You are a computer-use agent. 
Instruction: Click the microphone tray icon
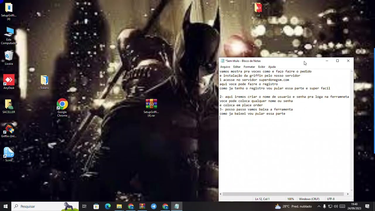click(x=324, y=206)
